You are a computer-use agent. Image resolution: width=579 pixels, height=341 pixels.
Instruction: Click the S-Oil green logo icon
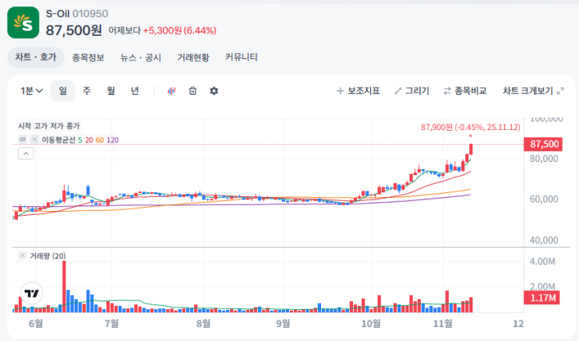tap(23, 23)
